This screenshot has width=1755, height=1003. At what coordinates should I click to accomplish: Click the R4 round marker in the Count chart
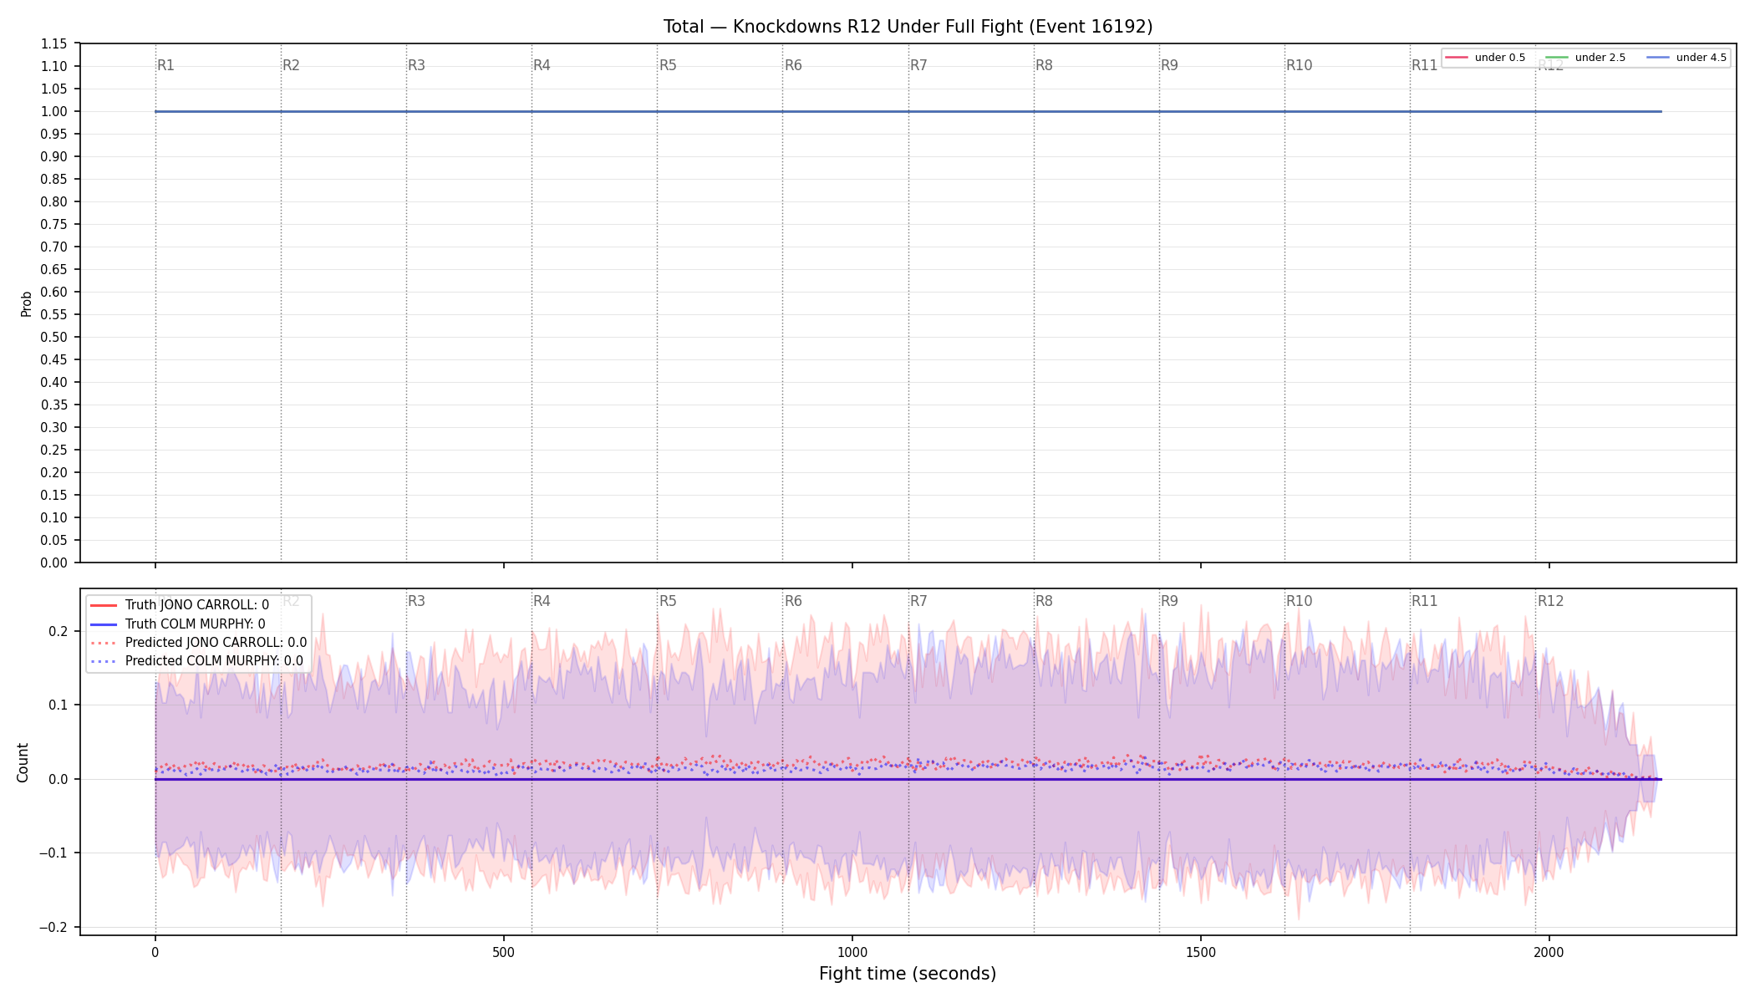point(542,601)
